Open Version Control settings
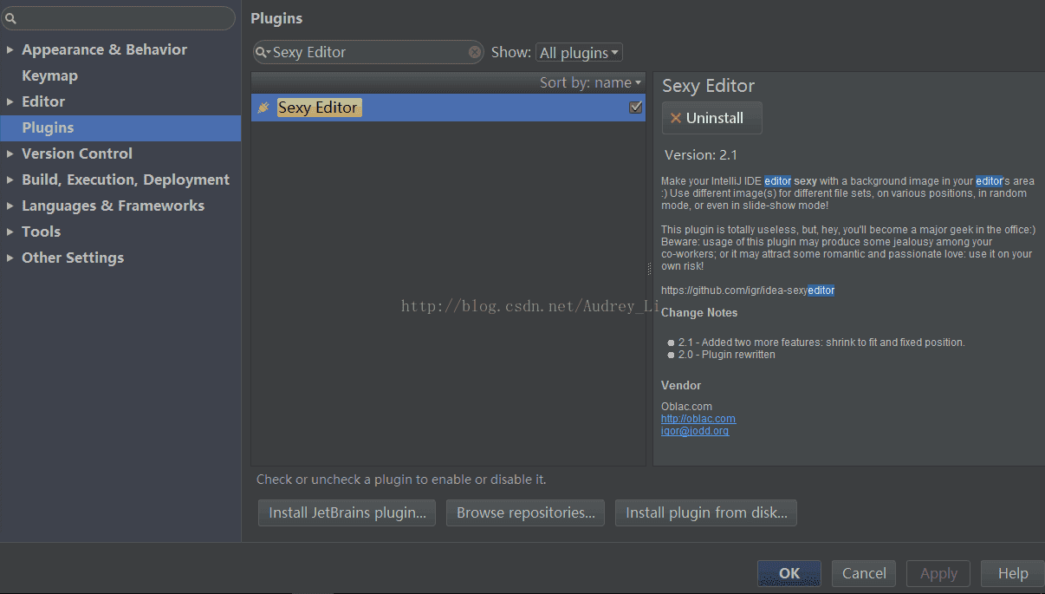The image size is (1045, 594). [x=77, y=153]
